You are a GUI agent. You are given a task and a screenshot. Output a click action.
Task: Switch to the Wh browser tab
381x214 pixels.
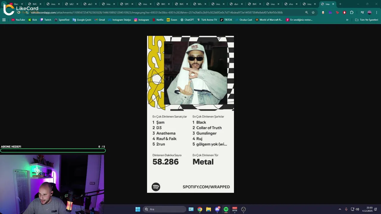pyautogui.click(x=200, y=4)
